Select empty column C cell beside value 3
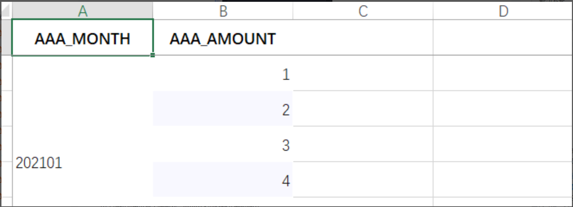573x207 pixels. point(363,144)
